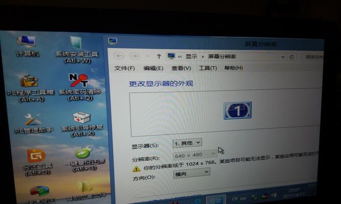
Task: Click the display tray icon beside clock
Action: [264, 196]
